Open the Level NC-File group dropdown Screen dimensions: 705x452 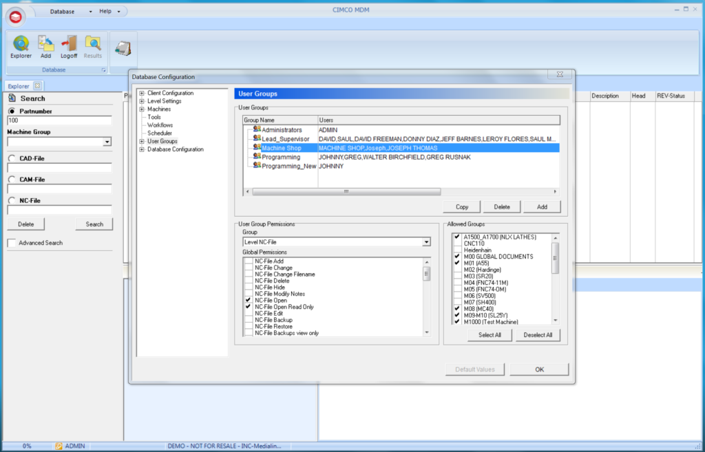point(426,242)
